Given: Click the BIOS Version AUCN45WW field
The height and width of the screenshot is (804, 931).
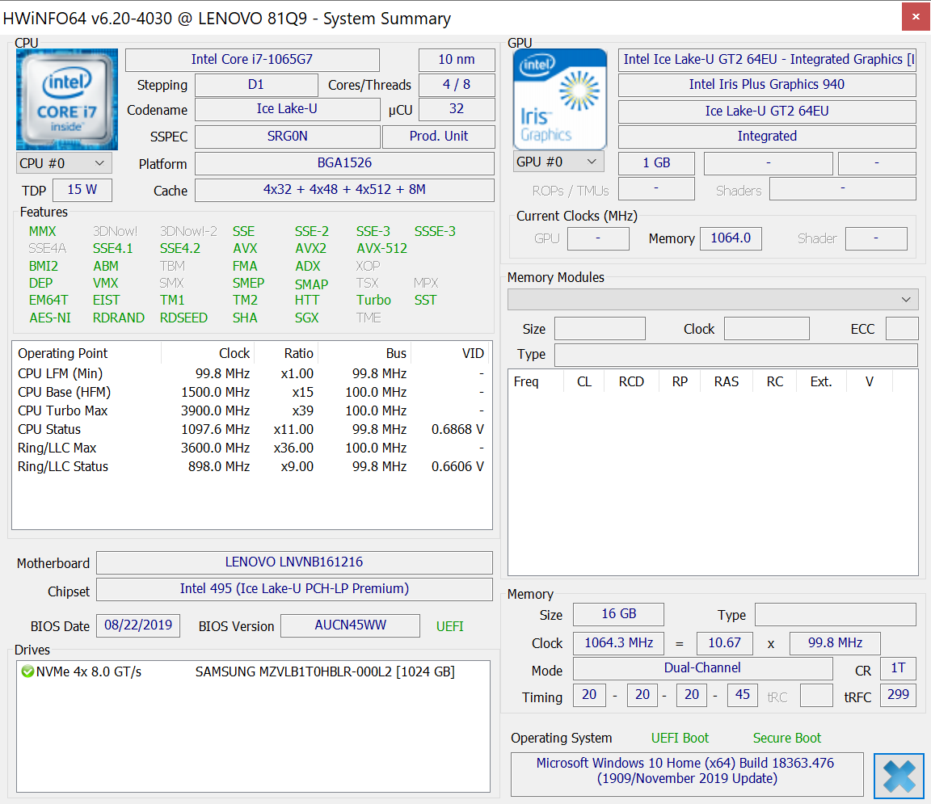Looking at the screenshot, I should tap(350, 625).
